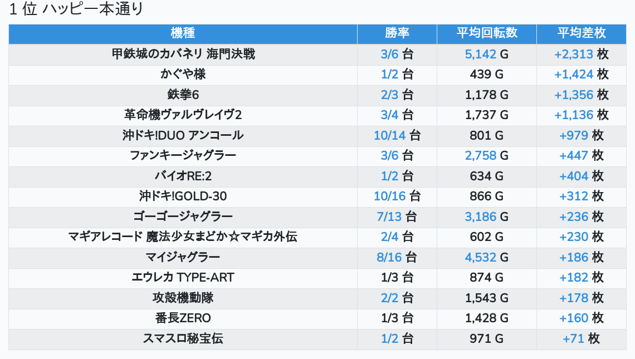Click the +1,424 average difference value
635x359 pixels.
[x=573, y=74]
